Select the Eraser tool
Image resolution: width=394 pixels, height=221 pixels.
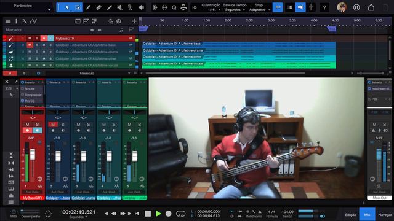point(98,7)
